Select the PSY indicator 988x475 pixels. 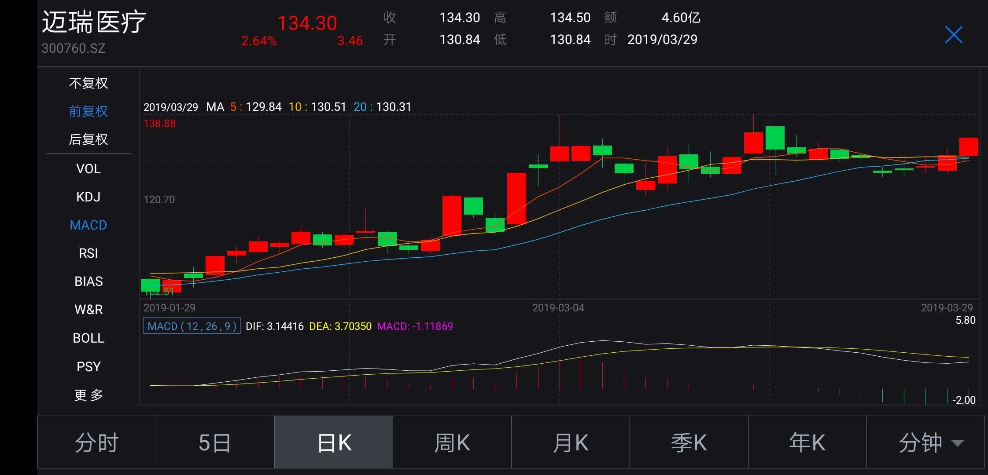88,366
